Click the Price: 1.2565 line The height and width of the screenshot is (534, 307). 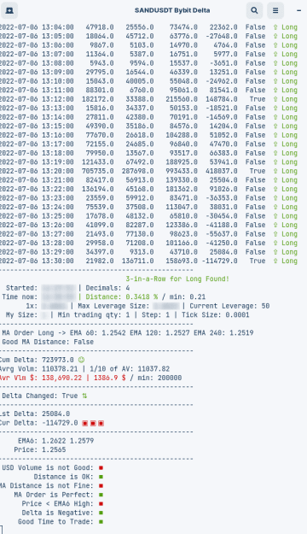point(40,450)
